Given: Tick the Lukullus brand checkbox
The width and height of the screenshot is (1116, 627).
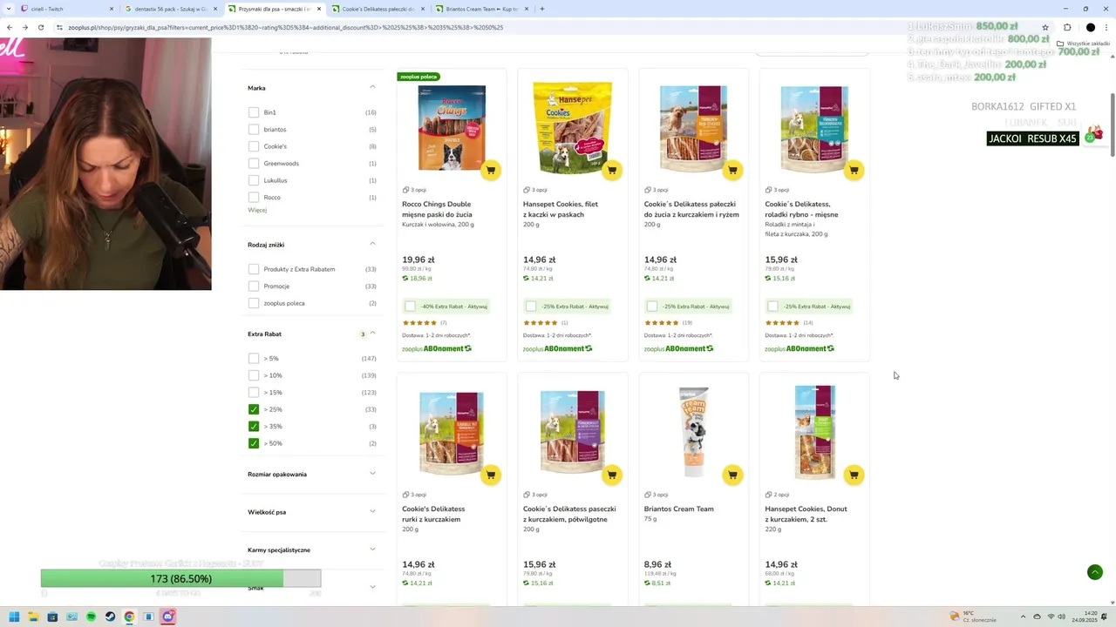Looking at the screenshot, I should click(254, 180).
